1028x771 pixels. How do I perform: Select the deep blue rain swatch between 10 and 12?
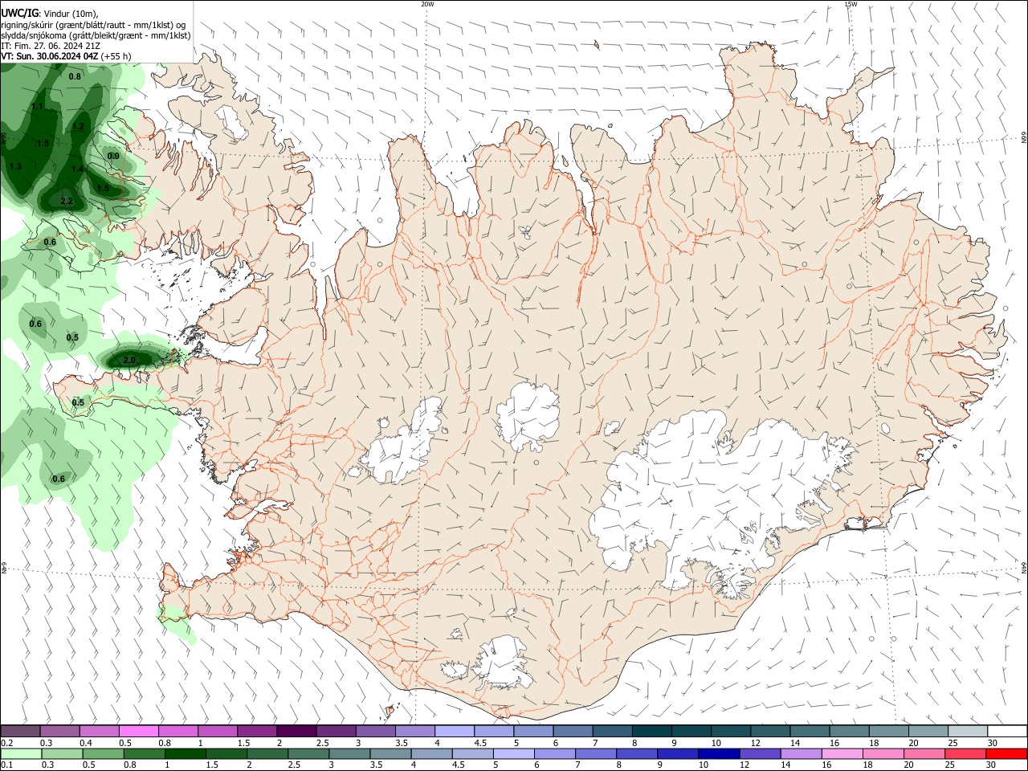click(719, 754)
